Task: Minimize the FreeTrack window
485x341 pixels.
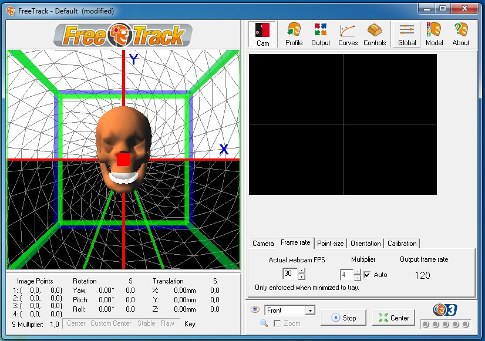Action: (427, 9)
